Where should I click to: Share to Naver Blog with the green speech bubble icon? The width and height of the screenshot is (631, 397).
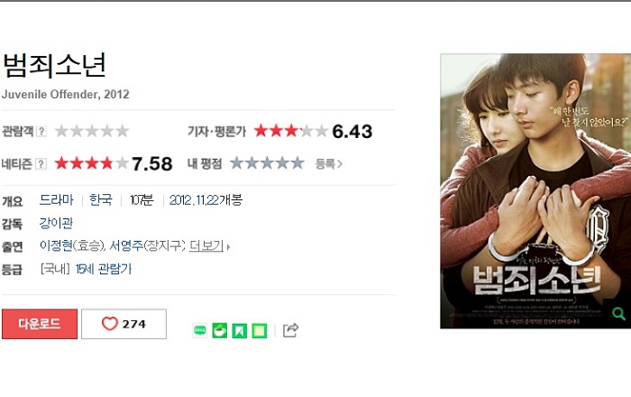click(200, 330)
